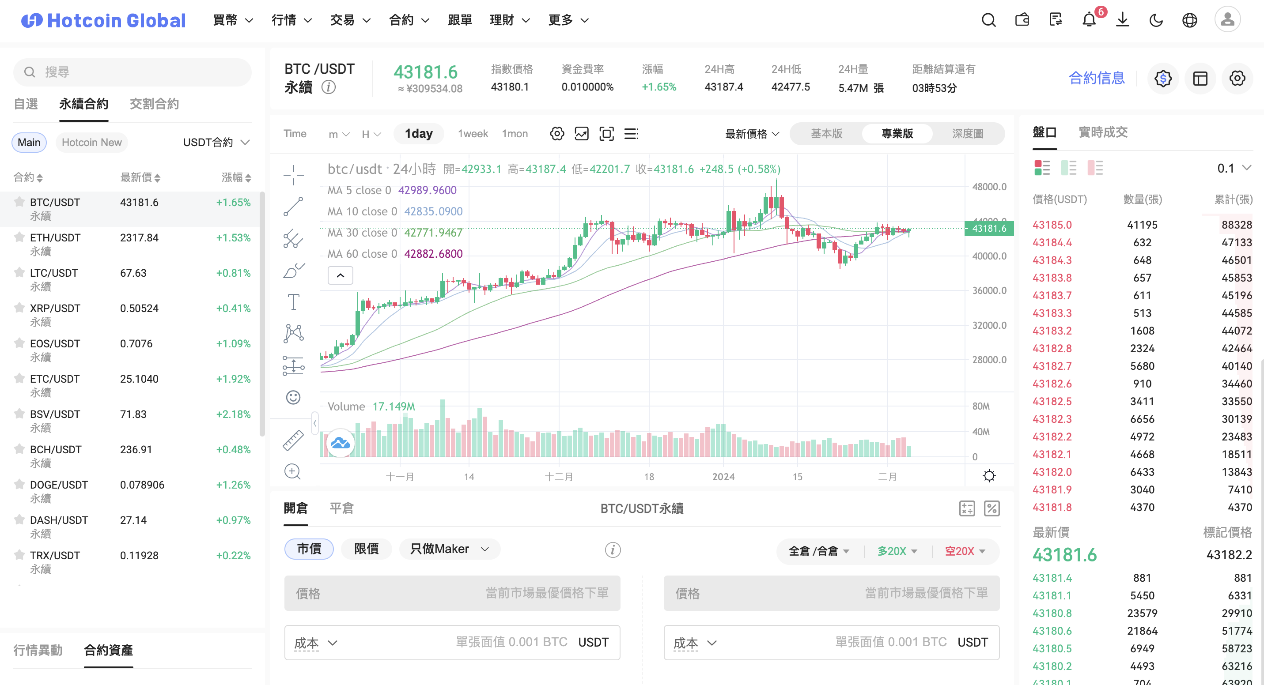Screen dimensions: 1264x685
Task: Expand the USDT合約 dropdown
Action: [216, 142]
